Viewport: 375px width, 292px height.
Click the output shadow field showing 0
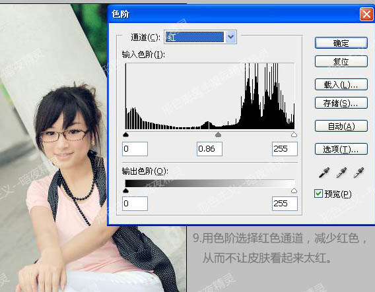tap(135, 204)
